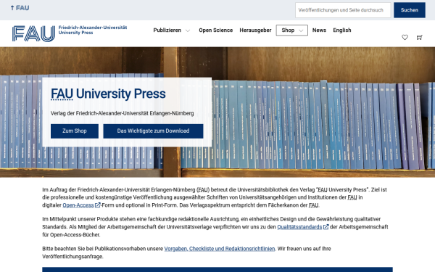Click Das Wichtigste zum Download button

tap(153, 131)
